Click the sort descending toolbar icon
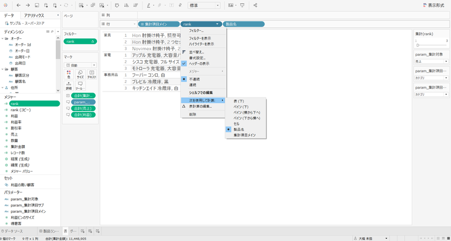 coord(135,5)
